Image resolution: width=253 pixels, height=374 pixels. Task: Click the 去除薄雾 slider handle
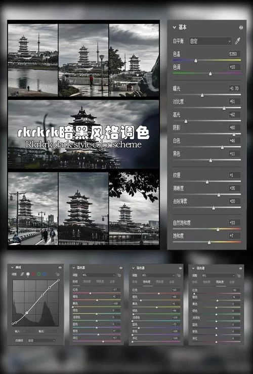tap(214, 208)
